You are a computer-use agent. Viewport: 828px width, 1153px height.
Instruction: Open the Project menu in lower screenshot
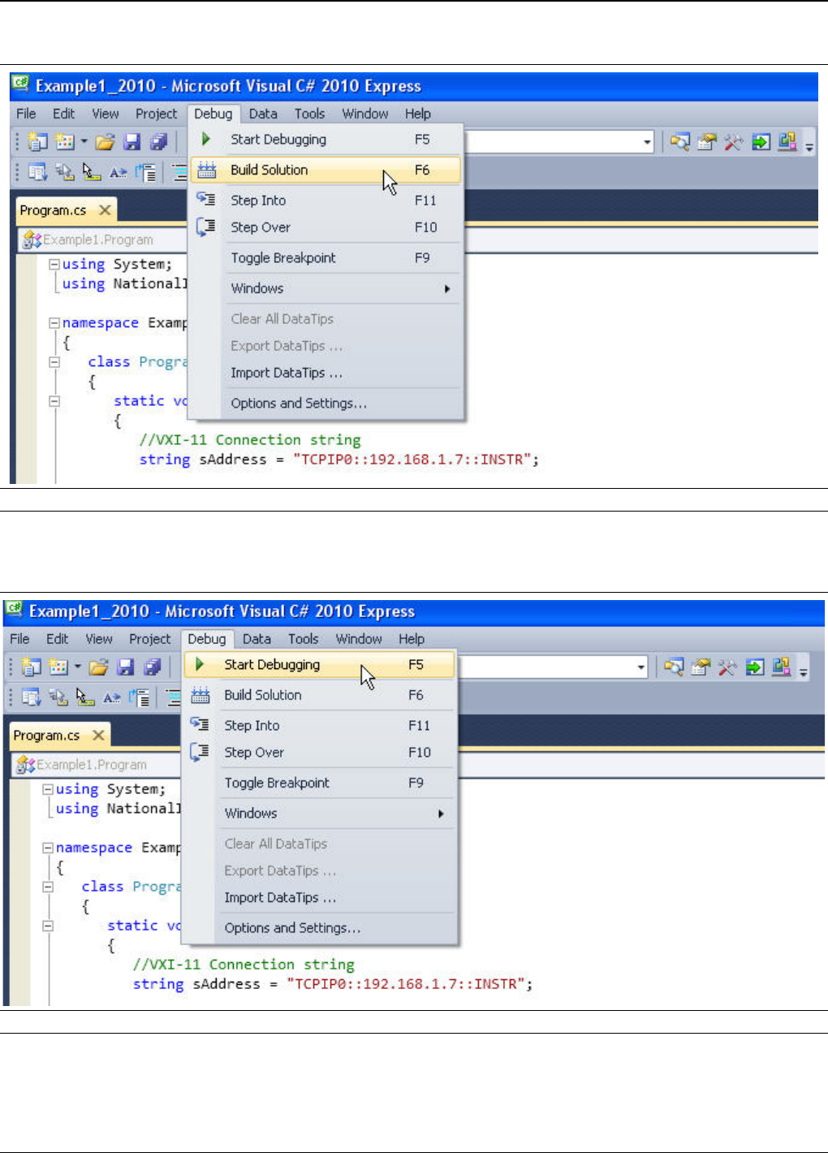pos(149,639)
